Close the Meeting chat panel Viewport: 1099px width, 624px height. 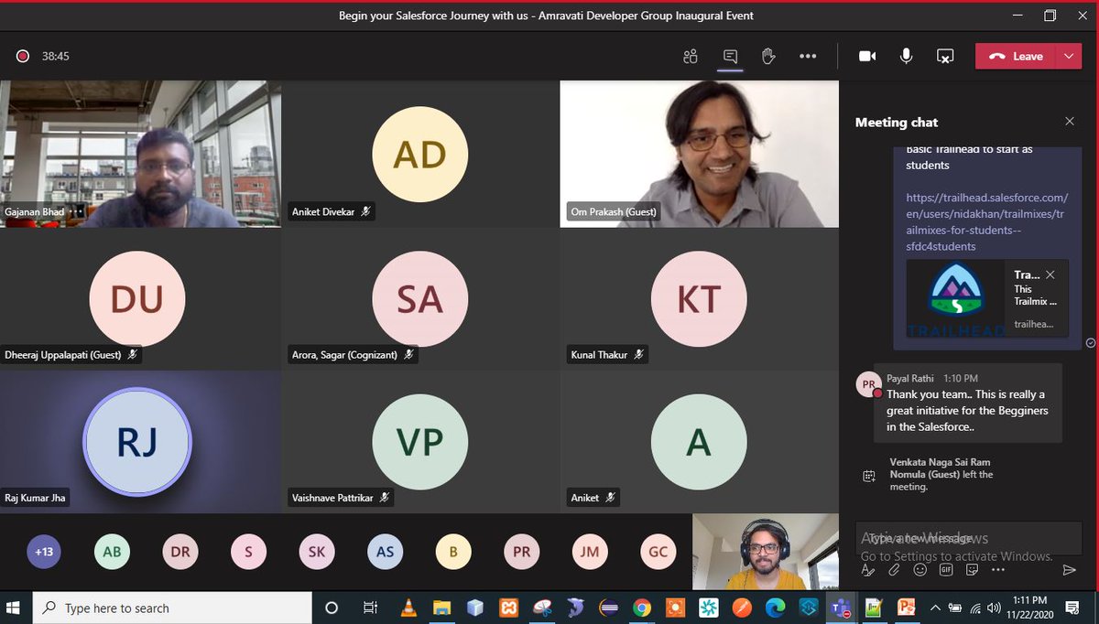pos(1070,122)
